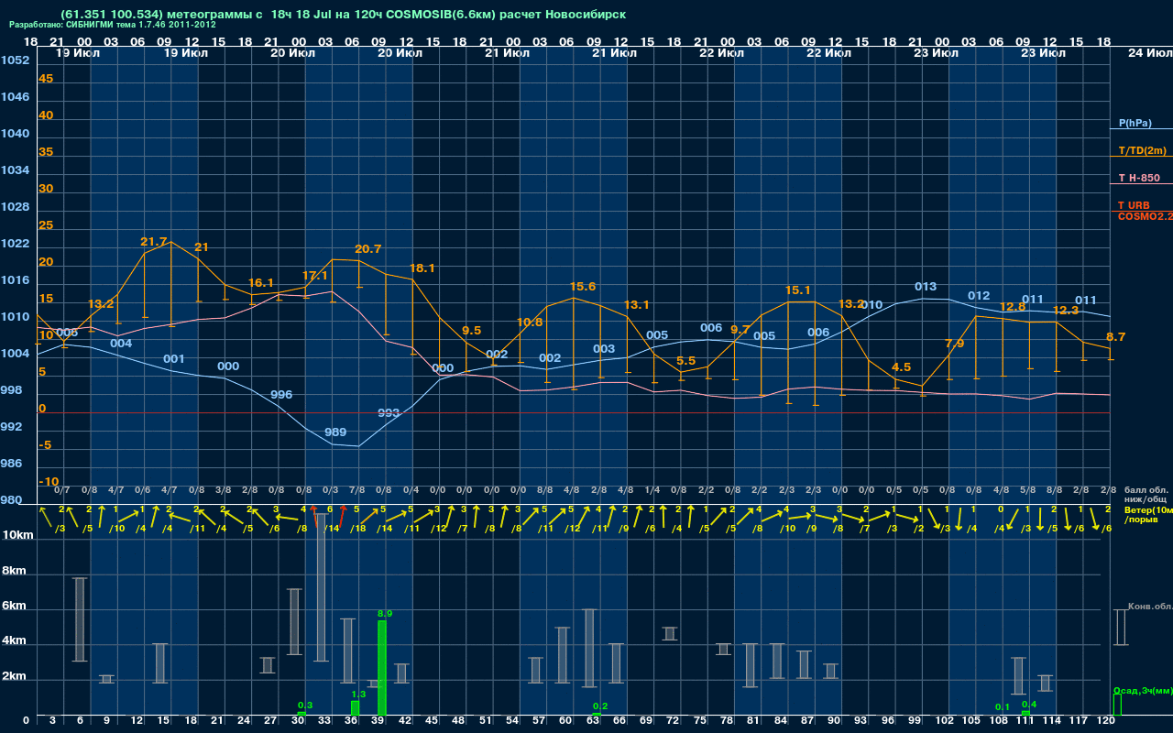Click the P(hPa) legend label

[x=1135, y=123]
